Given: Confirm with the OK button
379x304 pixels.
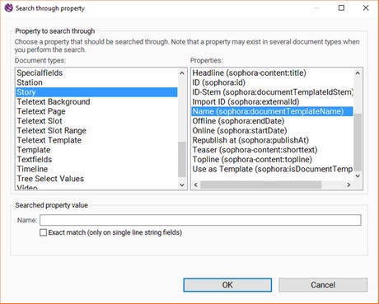Looking at the screenshot, I should tap(227, 285).
